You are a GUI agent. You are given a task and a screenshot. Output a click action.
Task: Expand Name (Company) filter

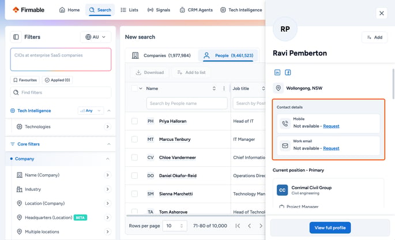click(x=108, y=175)
